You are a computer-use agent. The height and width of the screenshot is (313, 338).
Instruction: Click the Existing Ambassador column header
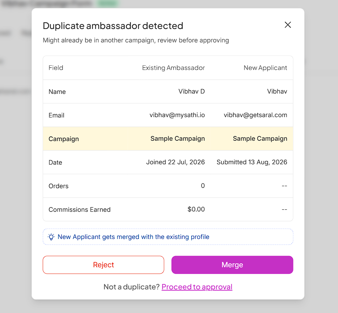173,68
